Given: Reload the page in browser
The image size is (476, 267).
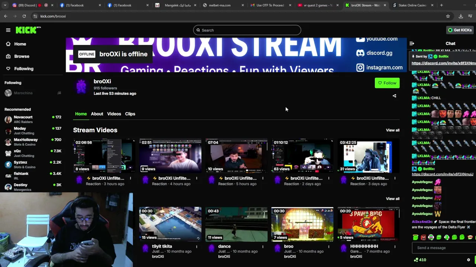Looking at the screenshot, I should point(24,16).
